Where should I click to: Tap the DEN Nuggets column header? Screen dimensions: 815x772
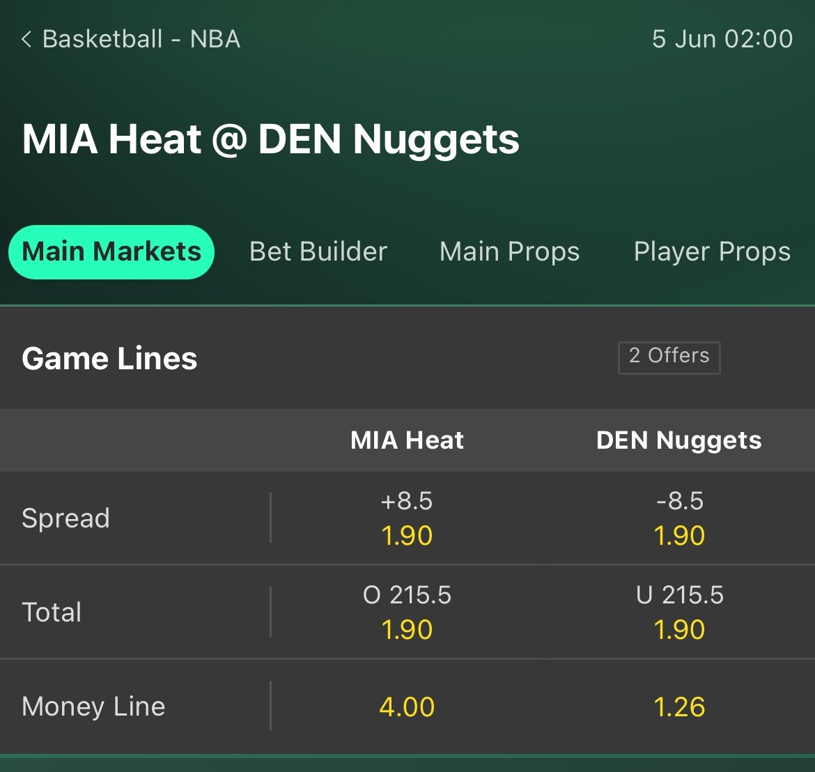[679, 440]
